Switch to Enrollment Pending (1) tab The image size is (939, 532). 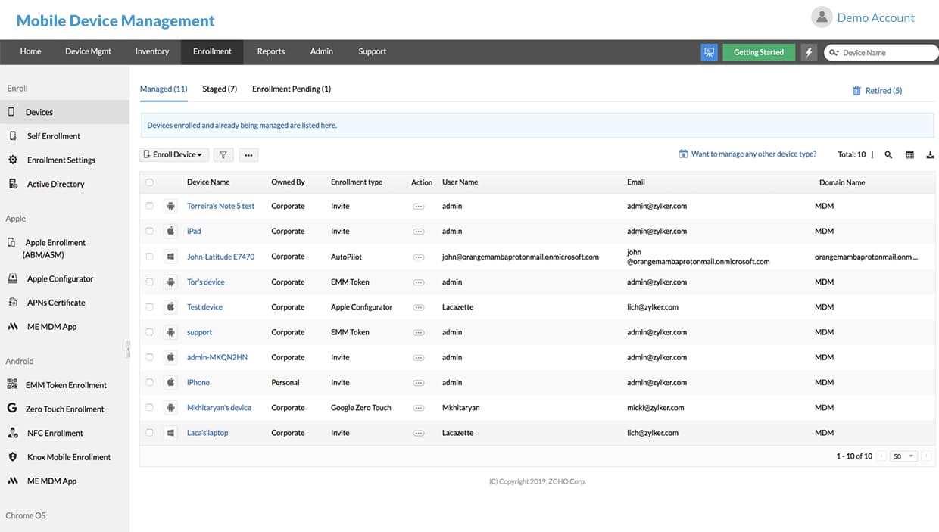(292, 89)
